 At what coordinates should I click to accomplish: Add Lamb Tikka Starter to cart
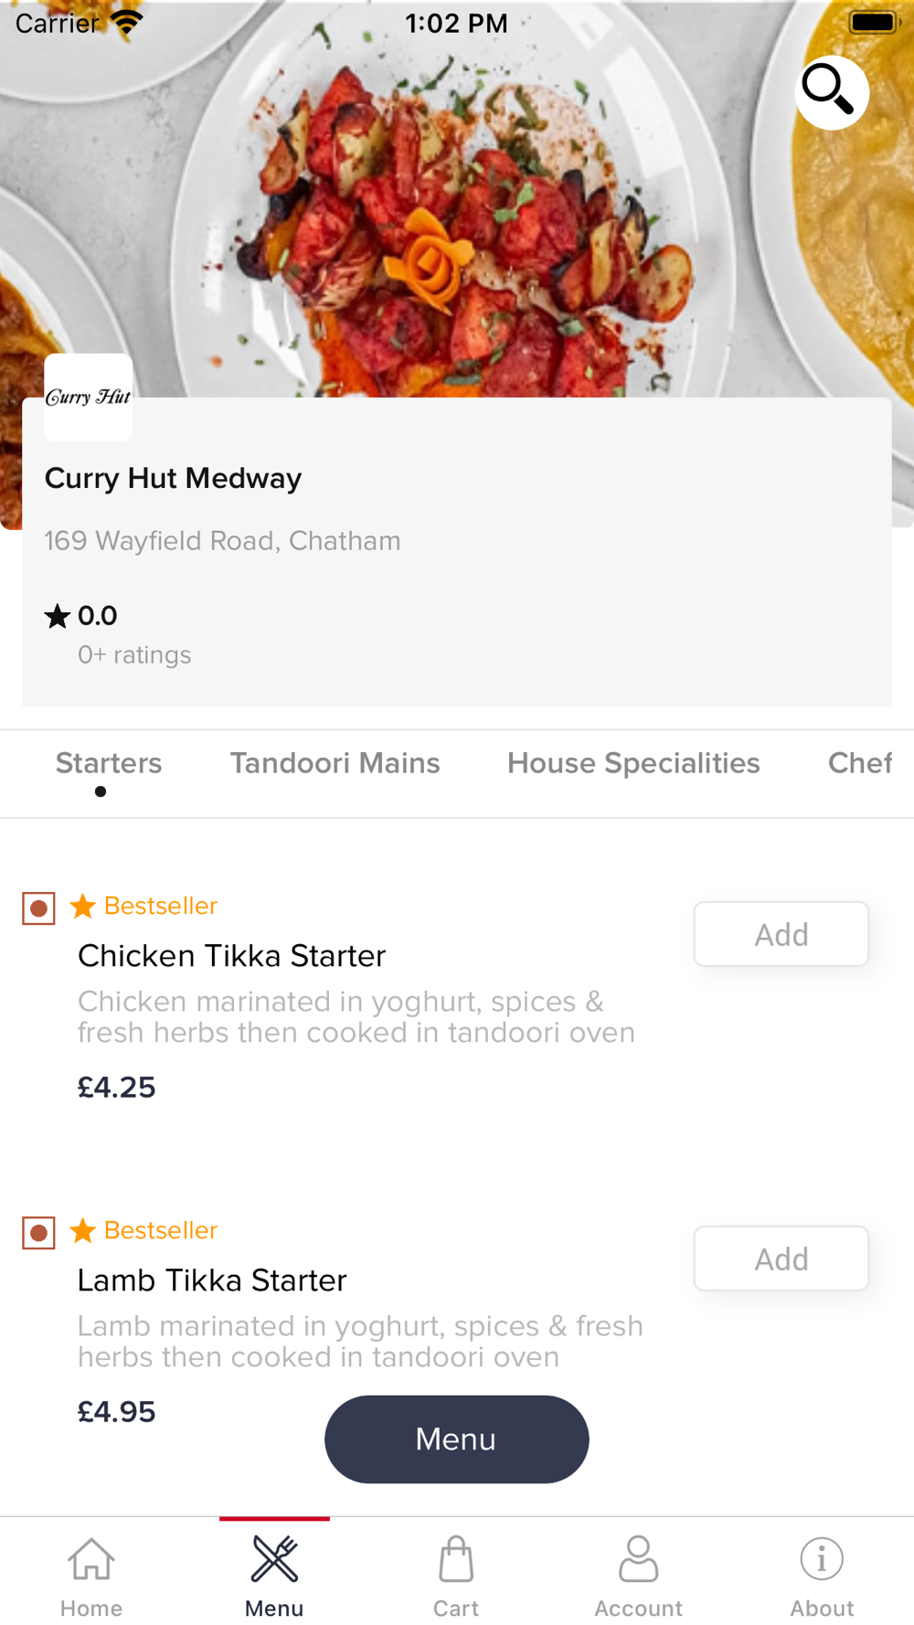(781, 1259)
